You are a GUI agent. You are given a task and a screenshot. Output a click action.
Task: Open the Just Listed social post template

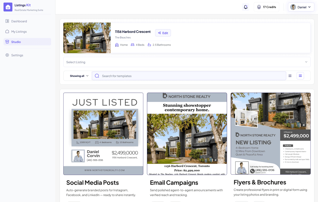pyautogui.click(x=103, y=134)
